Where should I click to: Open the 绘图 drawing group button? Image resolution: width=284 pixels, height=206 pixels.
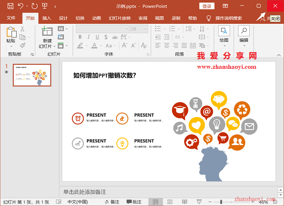pos(224,36)
